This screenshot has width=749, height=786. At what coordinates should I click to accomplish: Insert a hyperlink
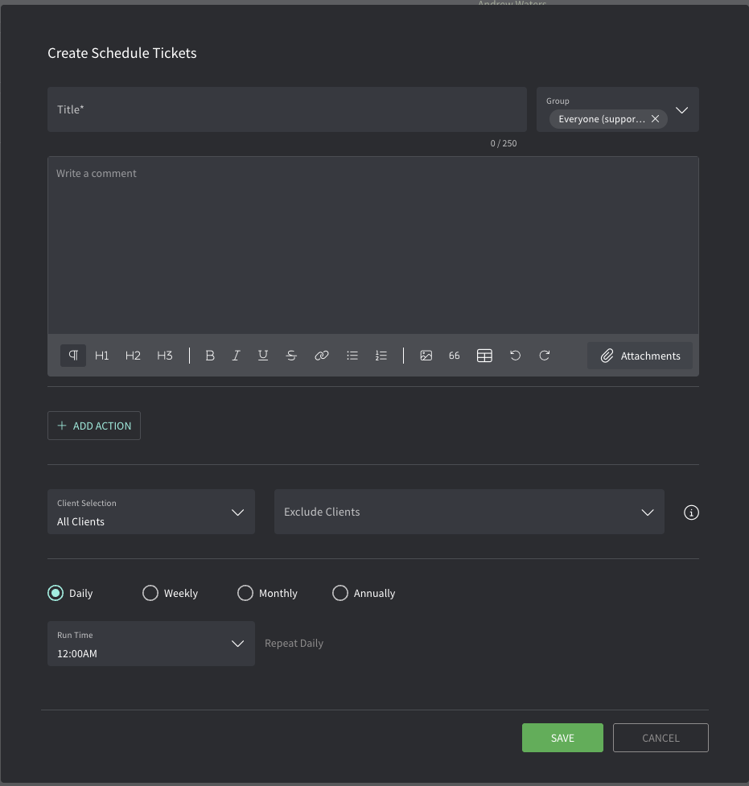(322, 356)
